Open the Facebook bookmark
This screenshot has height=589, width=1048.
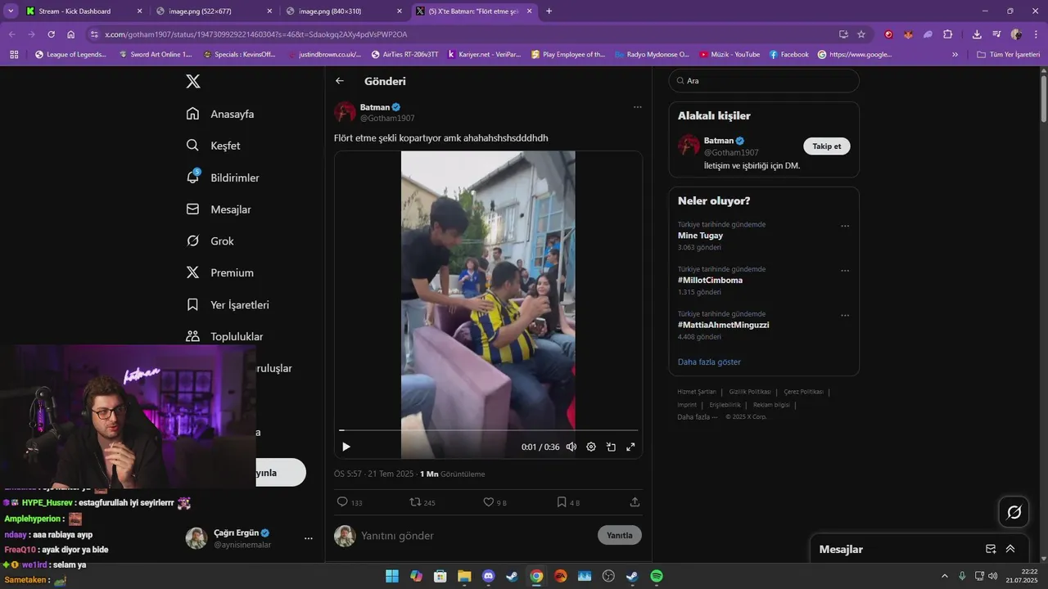(789, 54)
